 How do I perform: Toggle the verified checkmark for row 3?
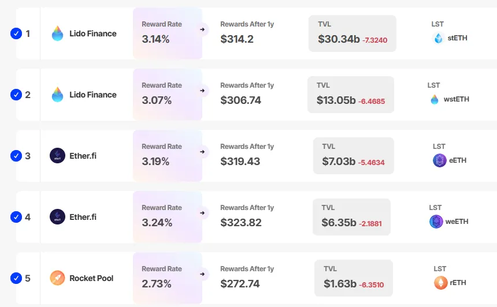tap(16, 156)
